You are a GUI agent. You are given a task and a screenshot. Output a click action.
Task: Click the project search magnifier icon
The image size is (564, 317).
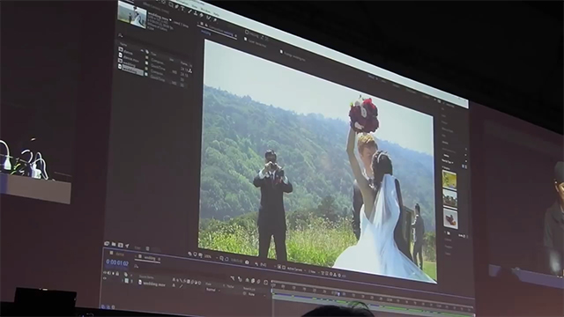pyautogui.click(x=121, y=35)
